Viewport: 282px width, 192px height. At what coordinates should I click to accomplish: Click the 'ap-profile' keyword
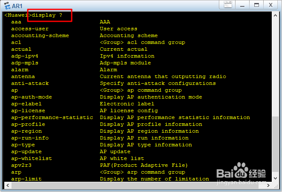28,125
